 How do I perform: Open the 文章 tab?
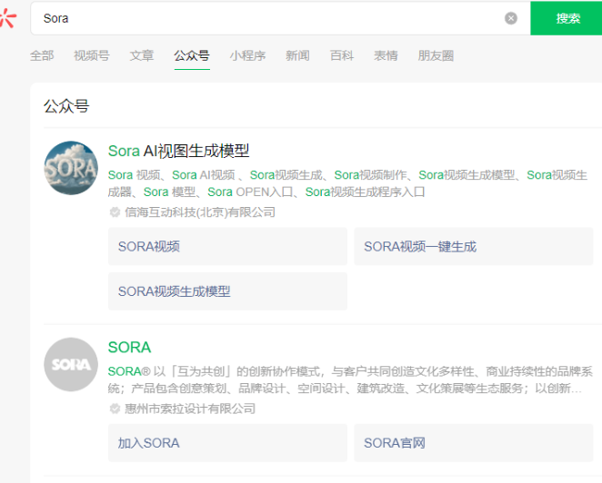coord(142,56)
